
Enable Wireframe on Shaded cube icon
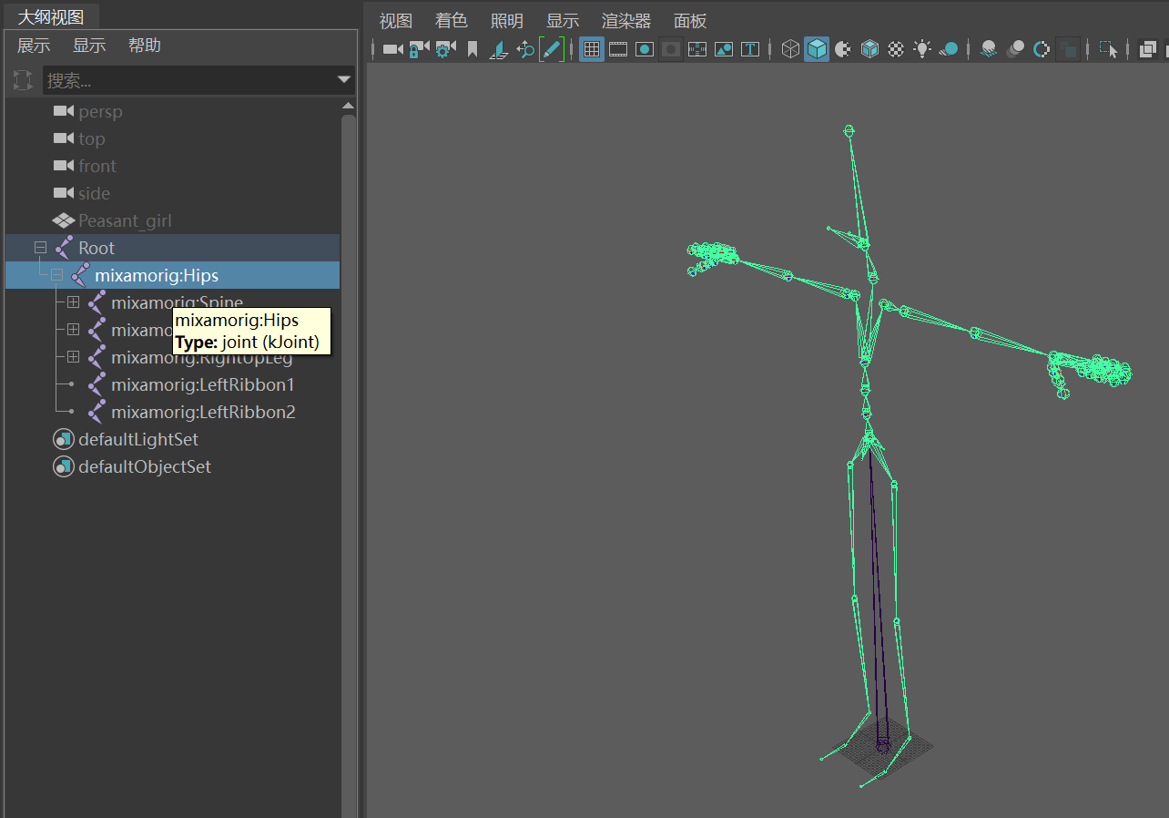click(x=870, y=49)
